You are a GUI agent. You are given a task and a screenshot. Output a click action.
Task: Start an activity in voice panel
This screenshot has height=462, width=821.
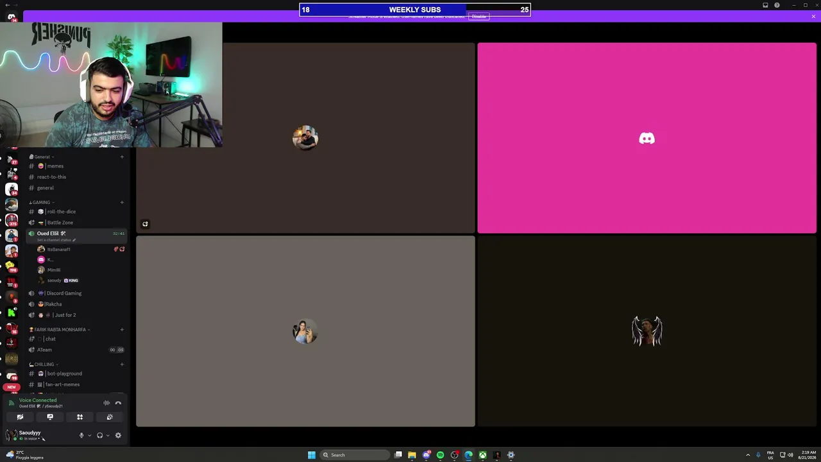(80, 417)
